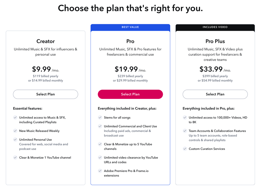Click the BEST VALUE blue banner
The image size is (261, 191).
(130, 28)
